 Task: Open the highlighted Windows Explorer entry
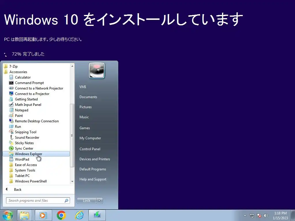click(x=36, y=154)
